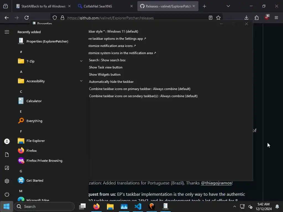
Task: Toggle Automatically hide the taskbar
Action: (x=111, y=82)
